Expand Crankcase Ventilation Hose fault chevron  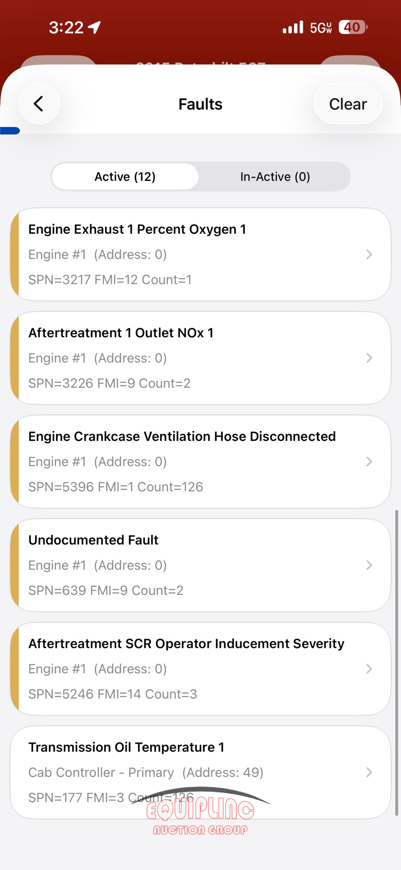[x=369, y=462]
